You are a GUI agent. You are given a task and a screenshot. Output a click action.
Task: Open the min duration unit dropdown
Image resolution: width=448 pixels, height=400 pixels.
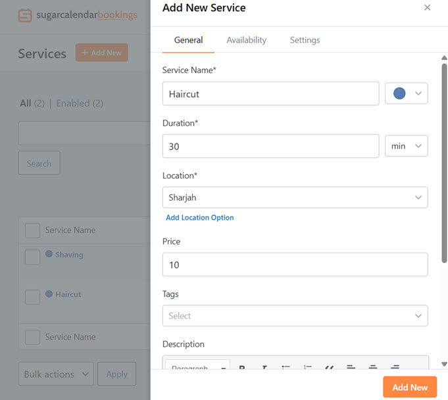[x=407, y=145]
